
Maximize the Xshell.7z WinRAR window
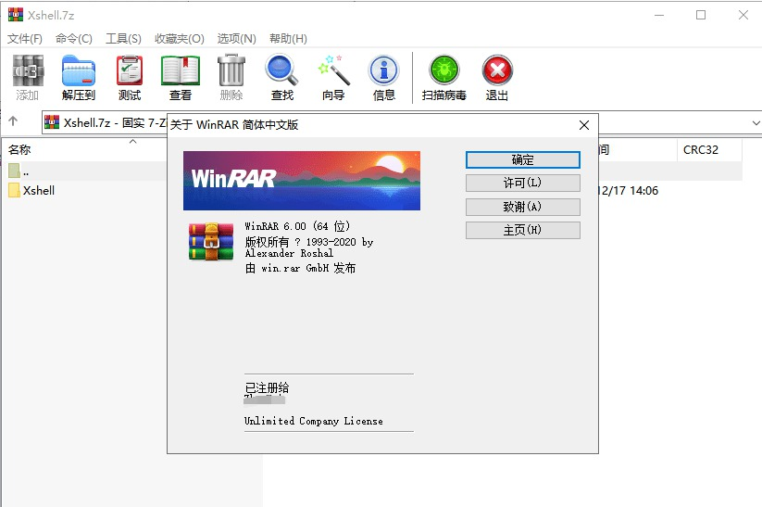tap(701, 15)
